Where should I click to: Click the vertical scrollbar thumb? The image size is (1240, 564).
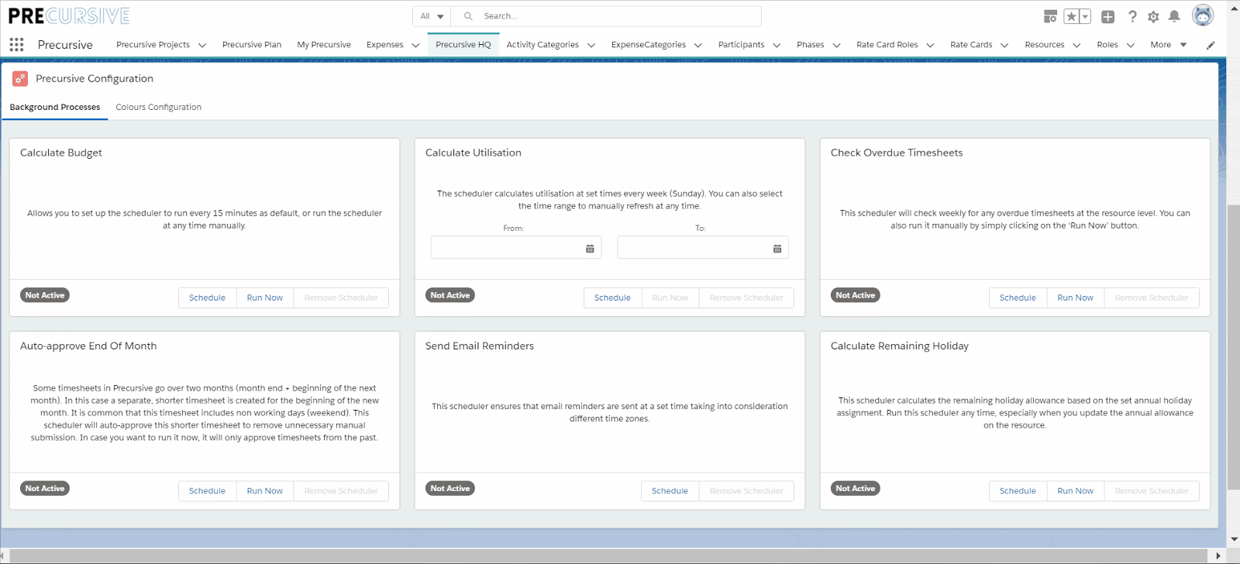[1233, 347]
